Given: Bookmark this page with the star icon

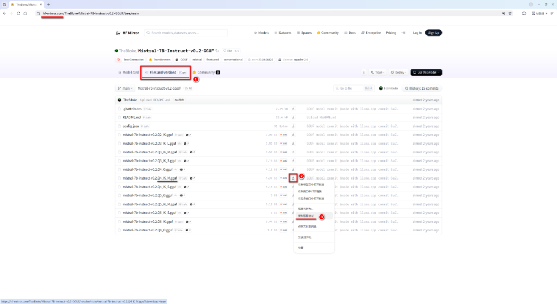Looking at the screenshot, I should pos(510,13).
